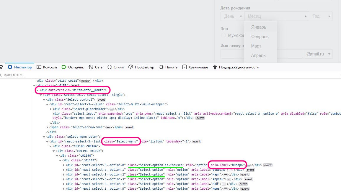Select the aria-owns="react-select-3--list" attribute
The height and width of the screenshot is (192, 341).
(x=164, y=114)
